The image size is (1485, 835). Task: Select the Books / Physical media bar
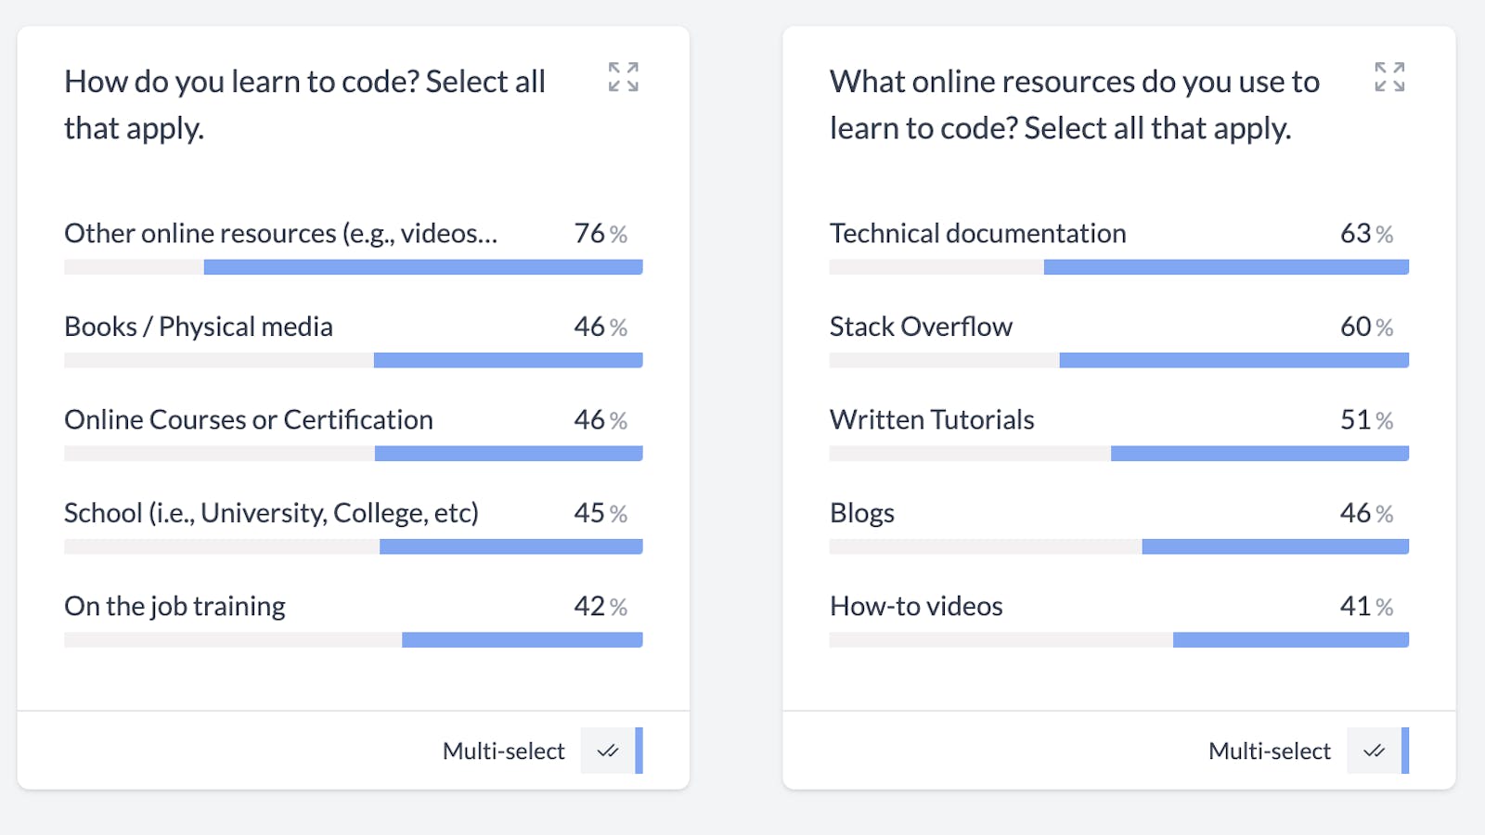[x=508, y=360]
